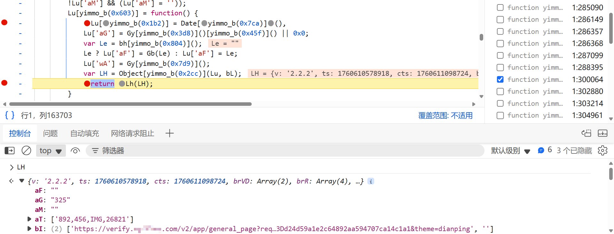This screenshot has height=234, width=614.
Task: Enable breakpoint at 1:286149
Action: (x=500, y=19)
